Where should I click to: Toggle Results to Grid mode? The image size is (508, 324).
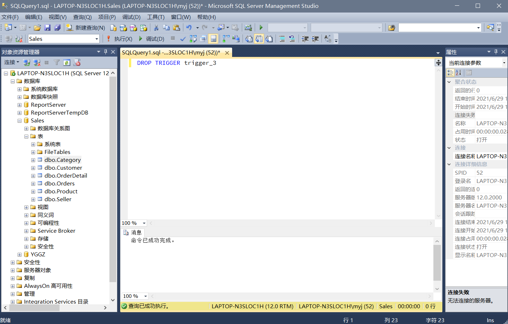click(x=259, y=39)
